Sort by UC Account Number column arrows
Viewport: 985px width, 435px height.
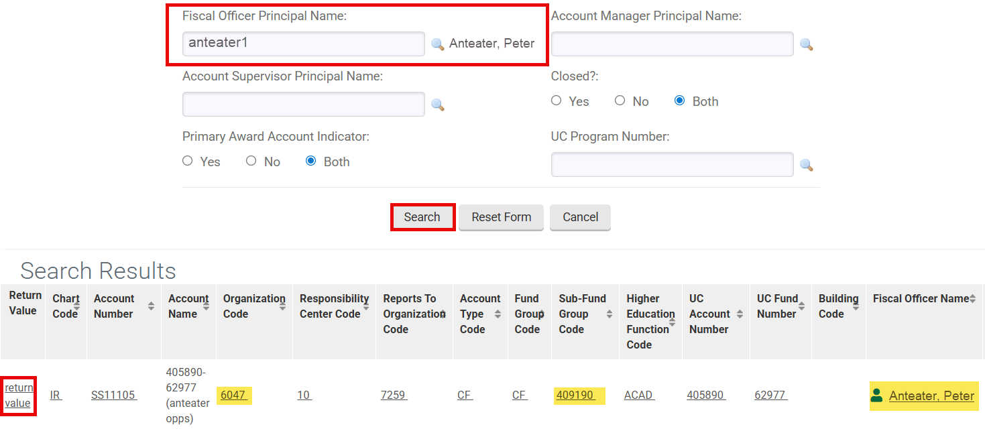(740, 314)
